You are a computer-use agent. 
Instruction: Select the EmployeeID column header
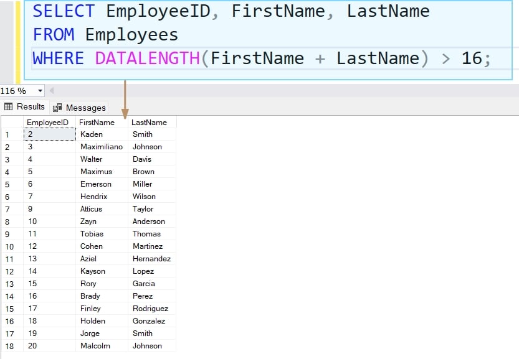[x=50, y=122]
